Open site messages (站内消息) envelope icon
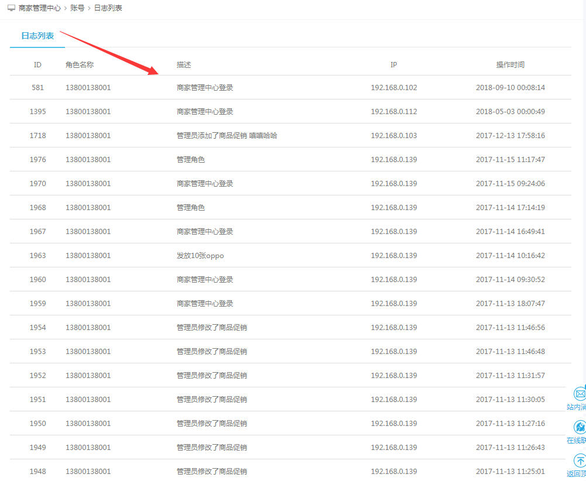 click(x=579, y=394)
